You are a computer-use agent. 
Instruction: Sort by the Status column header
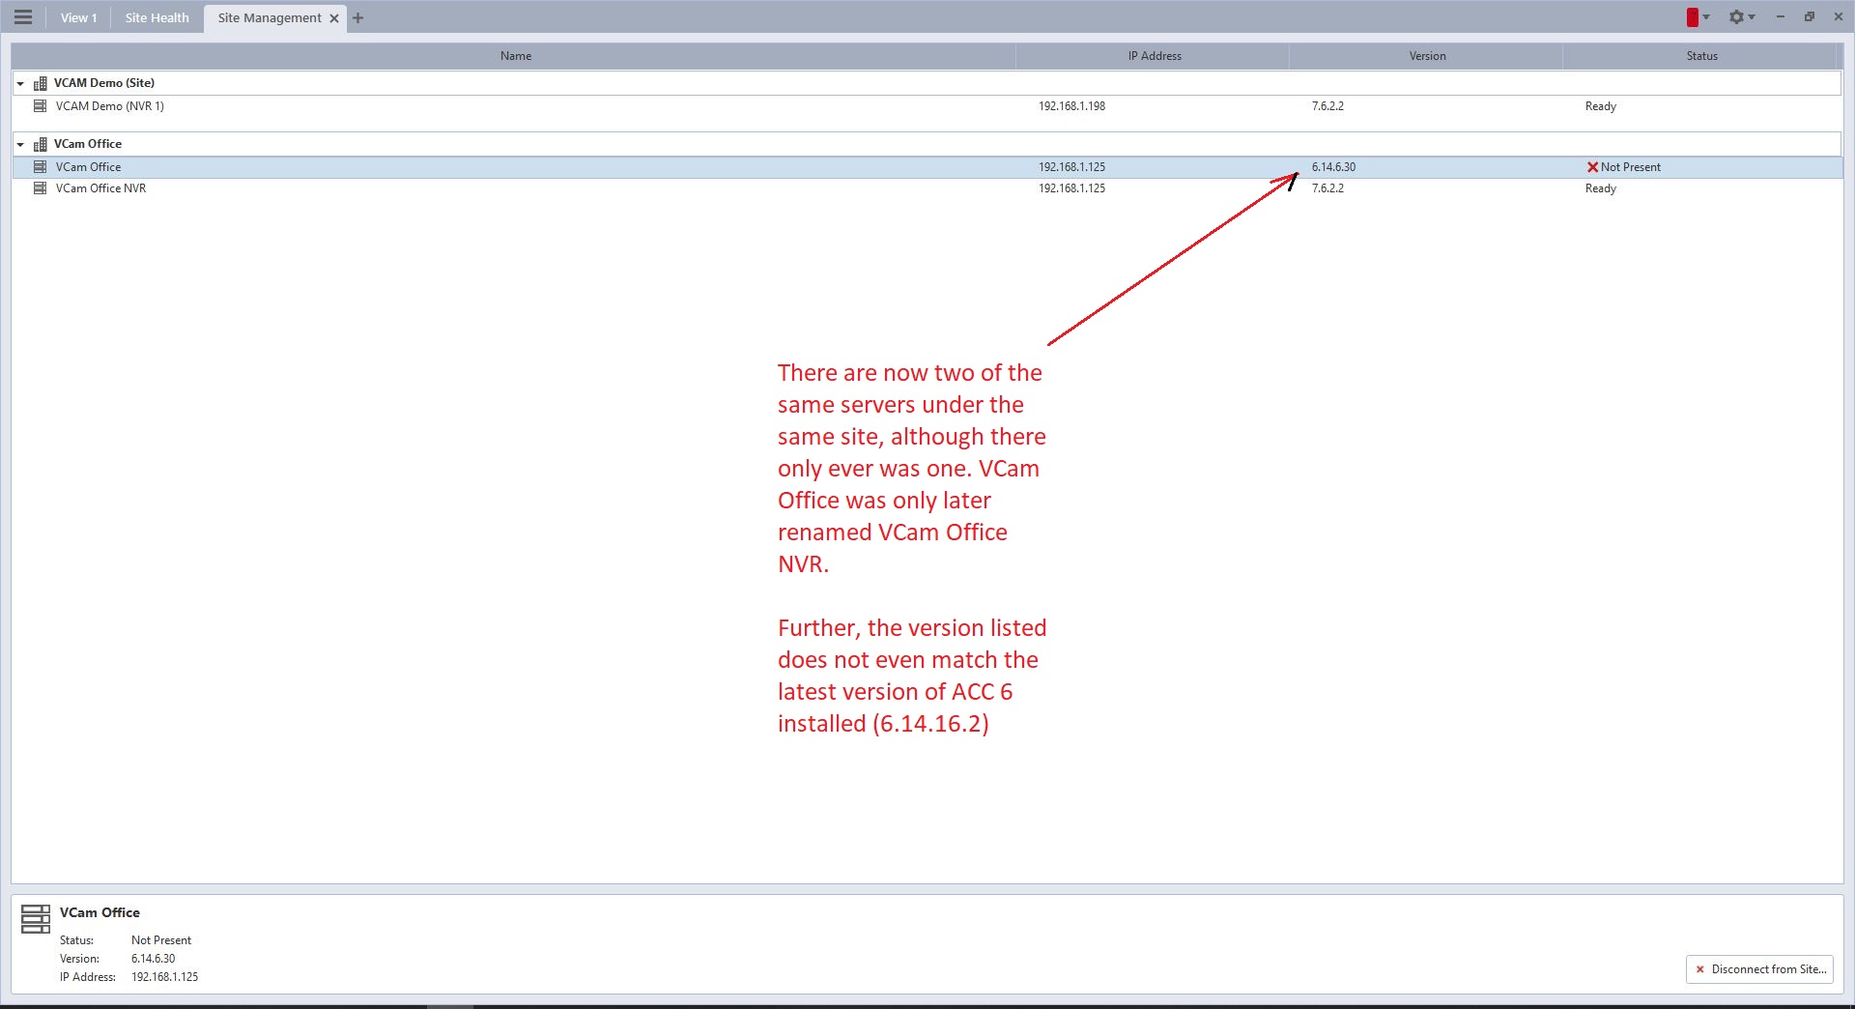tap(1701, 56)
